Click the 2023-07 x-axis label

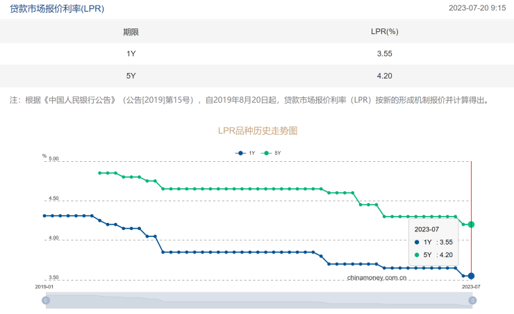pos(471,287)
